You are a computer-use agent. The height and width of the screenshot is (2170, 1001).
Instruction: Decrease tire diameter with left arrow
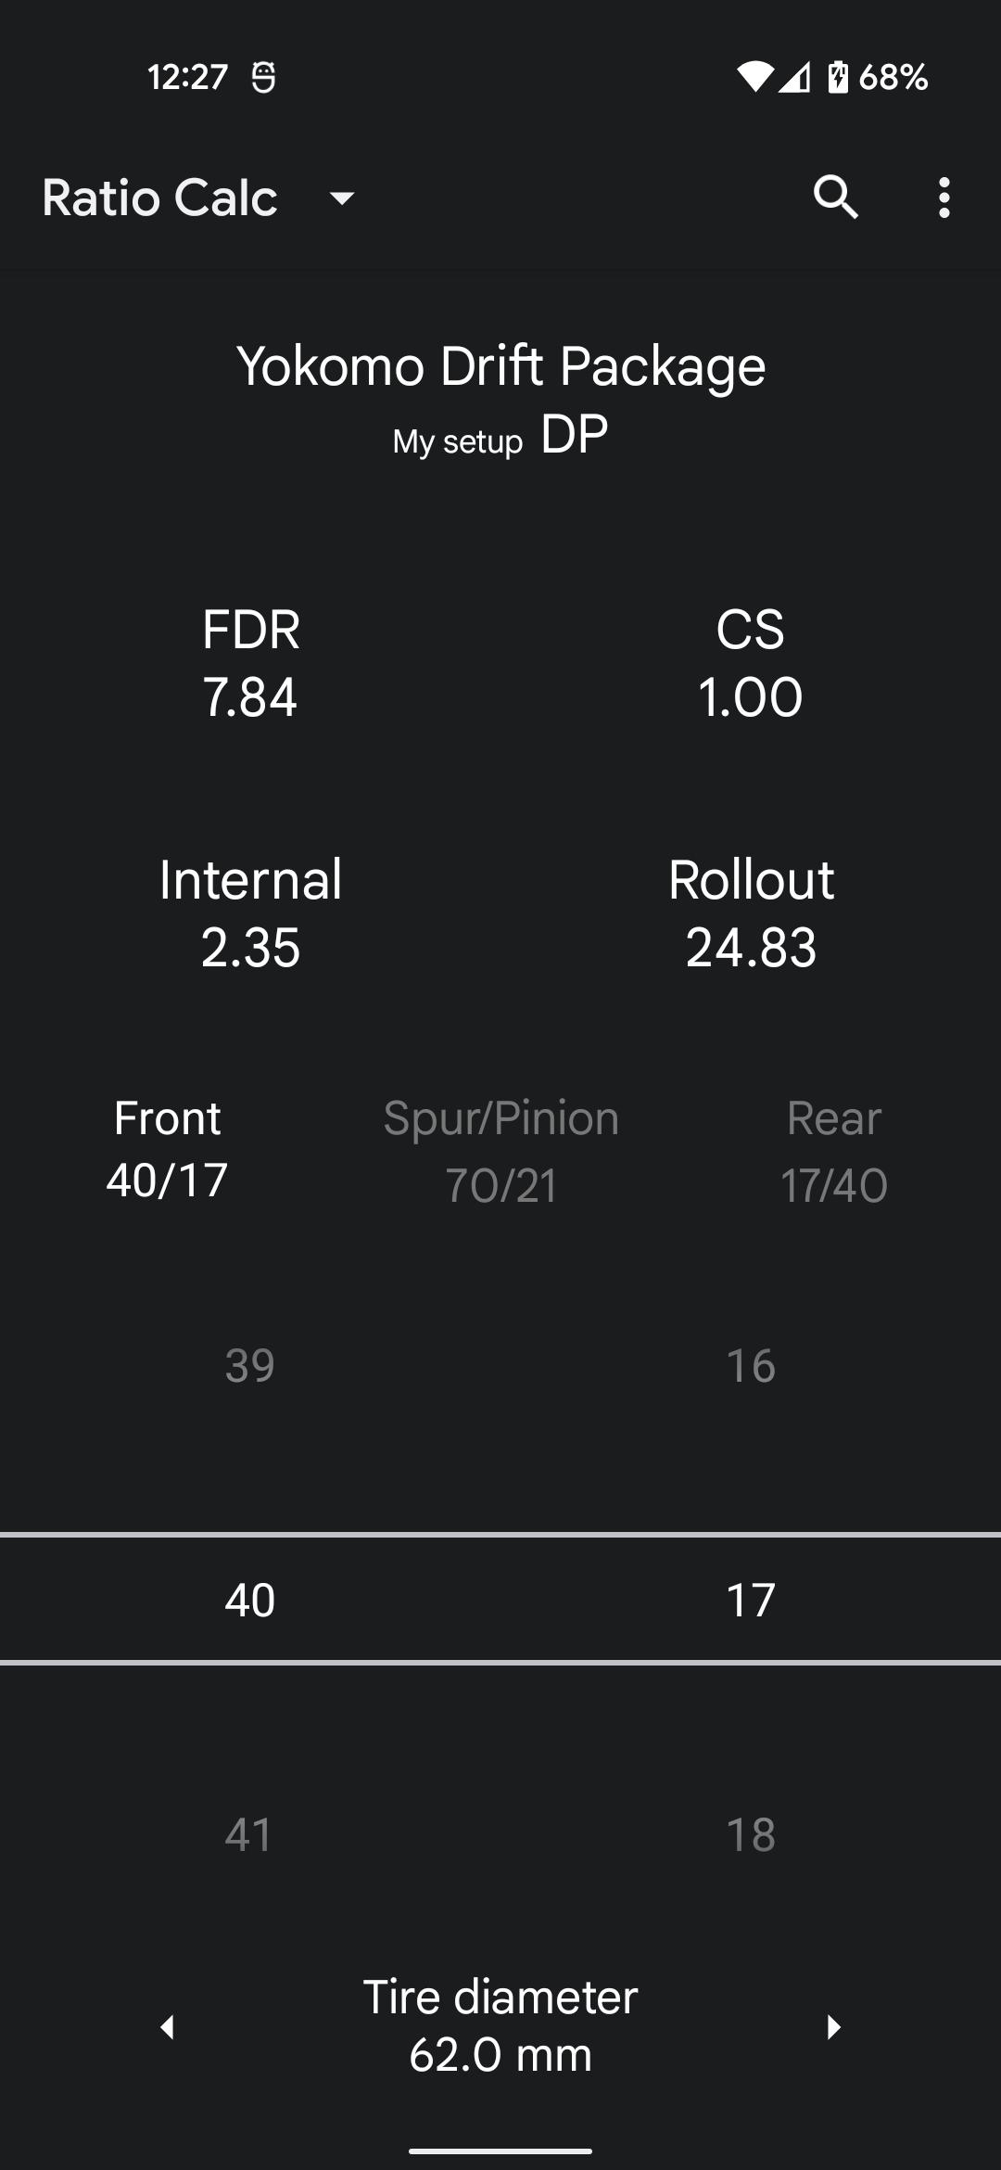click(x=168, y=2027)
